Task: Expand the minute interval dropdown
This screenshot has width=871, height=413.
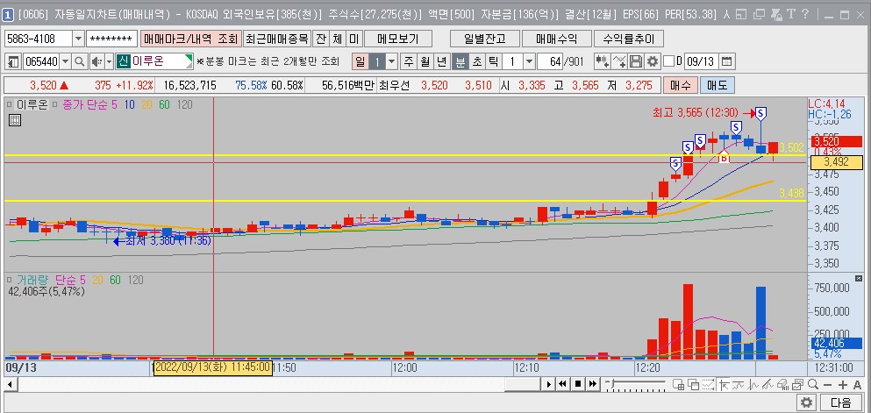Action: [529, 61]
